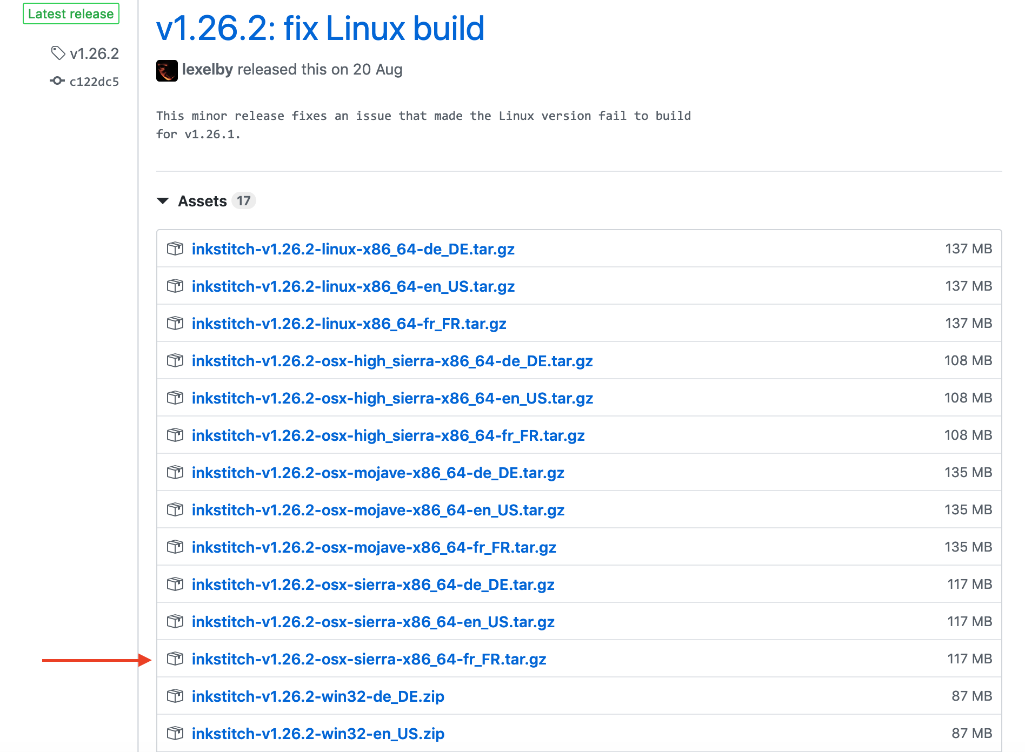This screenshot has width=1025, height=752.
Task: Click 117 MB size of osx-sierra de_DE asset
Action: tap(969, 584)
